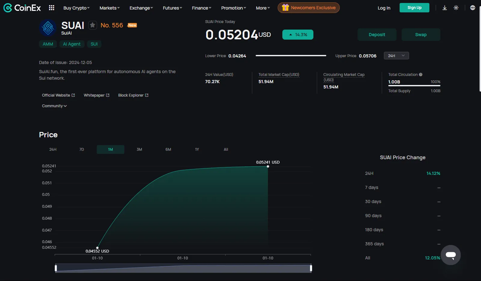
Task: Click right handle of chart range slider
Action: coord(311,268)
